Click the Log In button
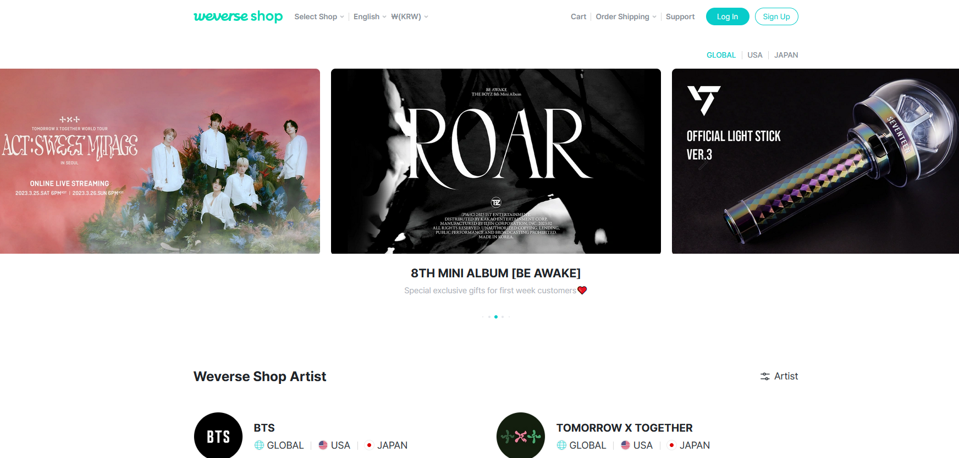This screenshot has width=959, height=458. (x=727, y=16)
